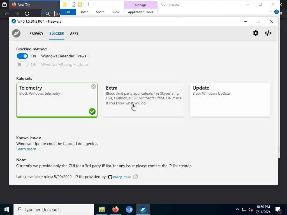
Task: Click the code brackets icon in WPD
Action: pos(268,33)
